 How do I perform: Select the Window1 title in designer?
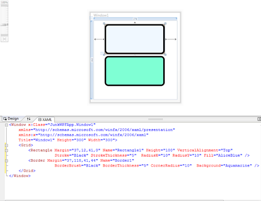click(x=101, y=15)
